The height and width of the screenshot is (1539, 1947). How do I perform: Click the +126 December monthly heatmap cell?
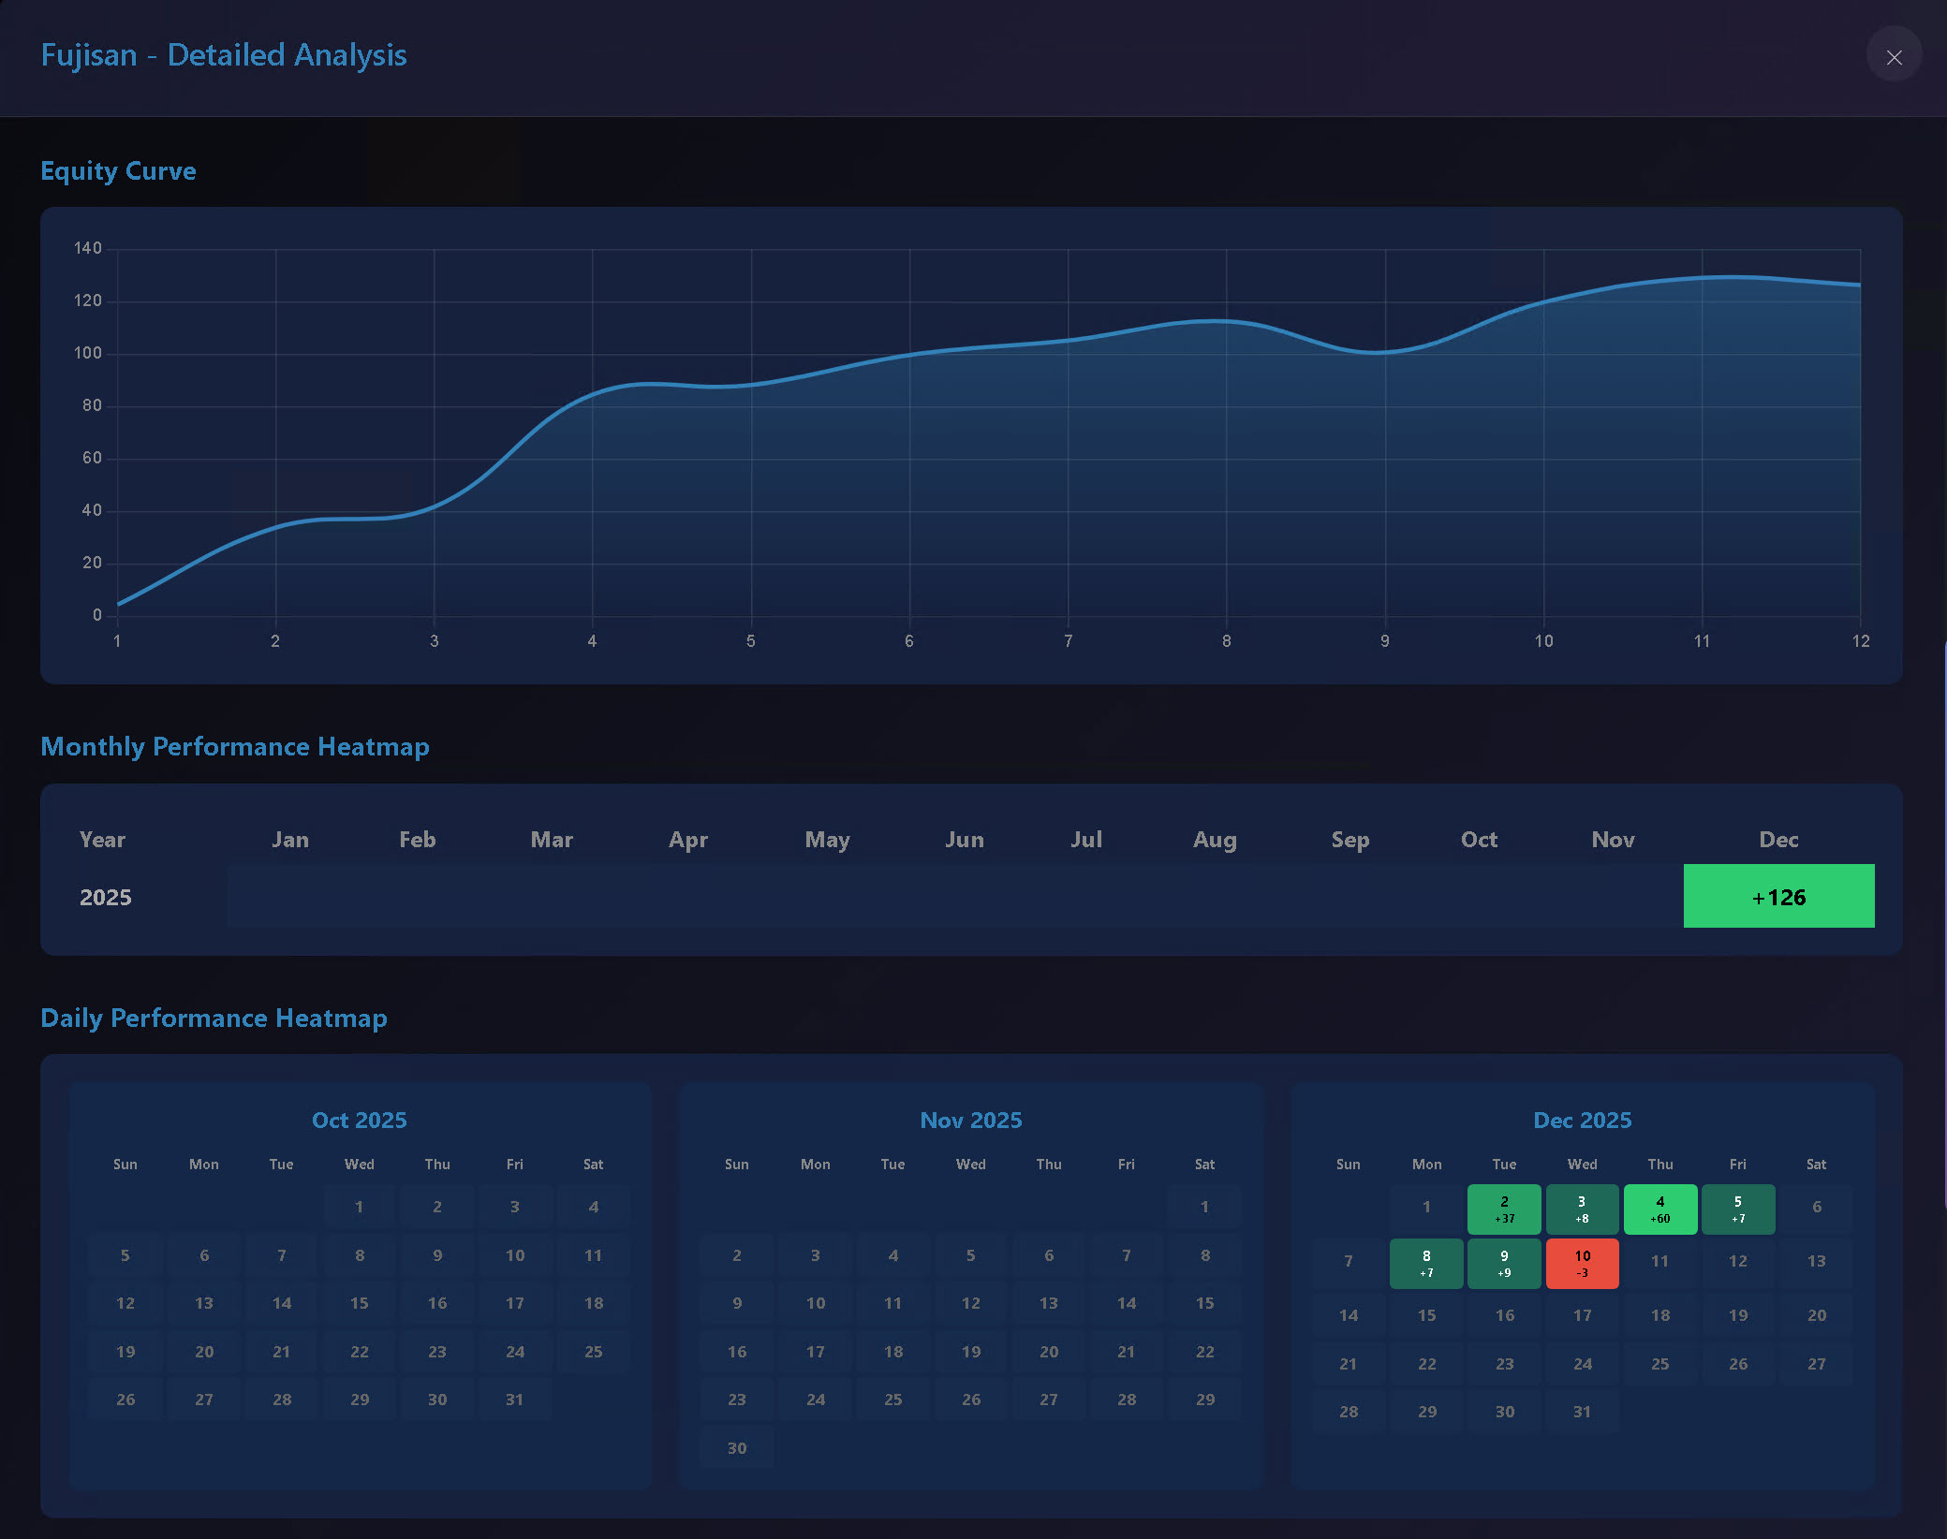coord(1778,897)
